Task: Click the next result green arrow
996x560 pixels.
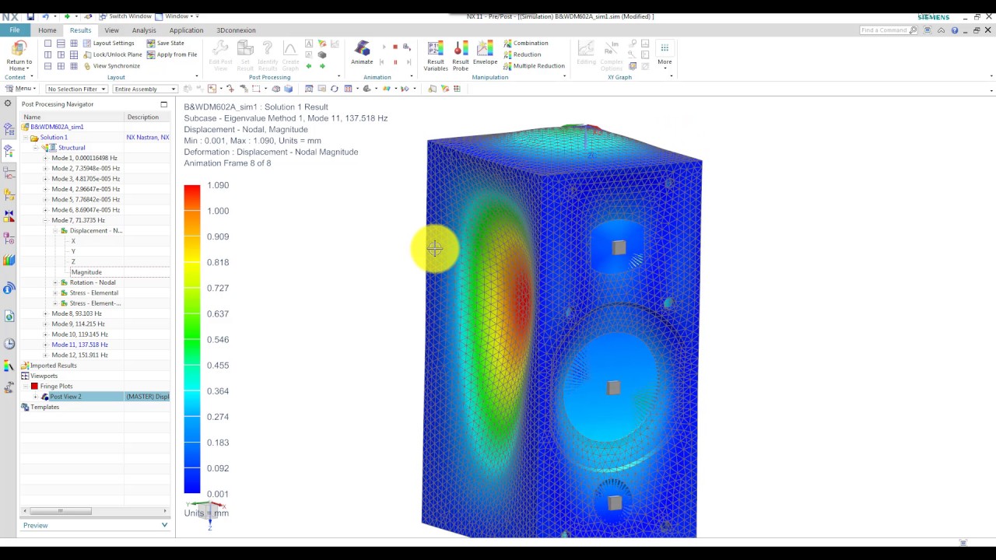Action: click(x=322, y=66)
